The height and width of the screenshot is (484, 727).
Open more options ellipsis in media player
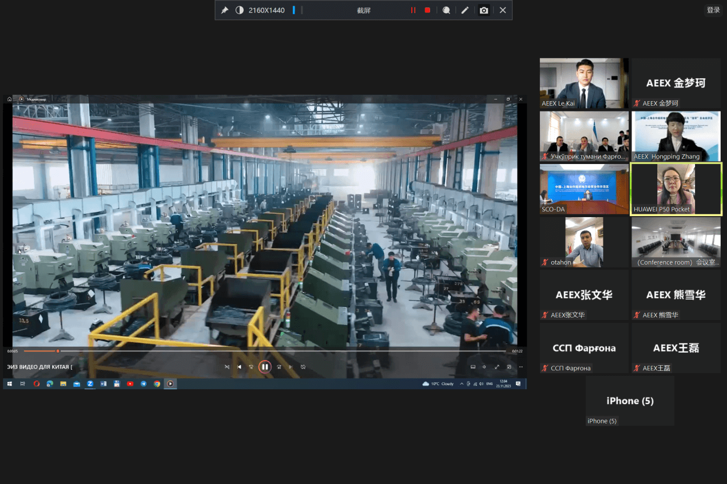tap(521, 367)
